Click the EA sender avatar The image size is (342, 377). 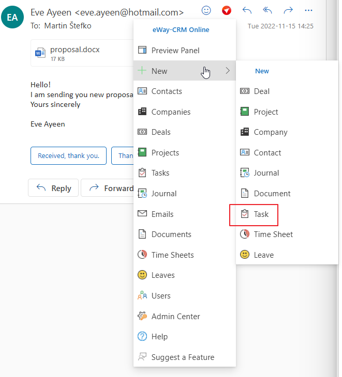point(12,17)
